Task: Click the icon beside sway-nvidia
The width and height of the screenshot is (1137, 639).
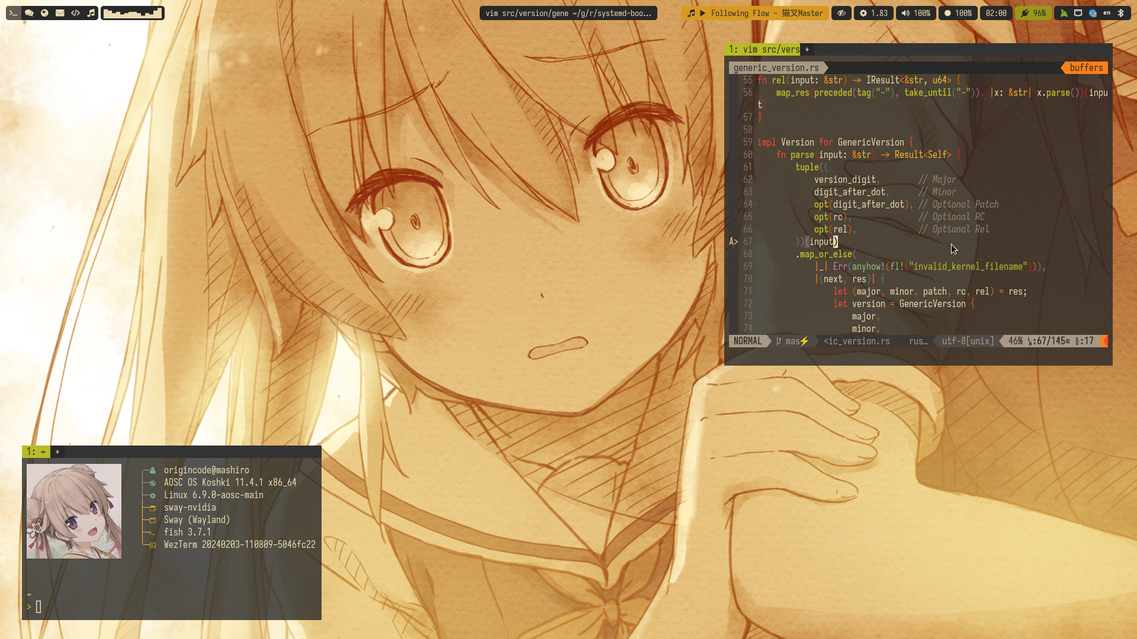Action: tap(152, 508)
